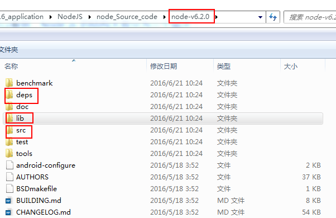Click the AUTHORS file icon
Image resolution: width=336 pixels, height=218 pixels.
pyautogui.click(x=9, y=177)
